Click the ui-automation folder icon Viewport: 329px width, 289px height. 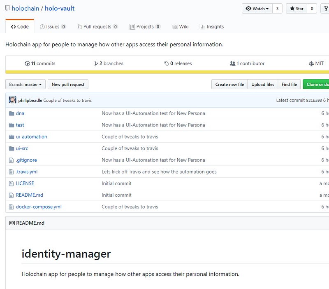click(12, 137)
